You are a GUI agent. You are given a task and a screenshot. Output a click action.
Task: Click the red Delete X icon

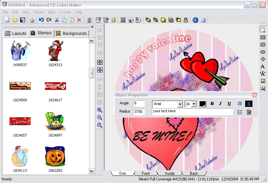click(x=79, y=20)
